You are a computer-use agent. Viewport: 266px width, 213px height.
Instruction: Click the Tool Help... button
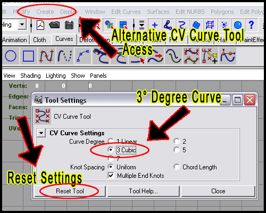click(x=143, y=191)
